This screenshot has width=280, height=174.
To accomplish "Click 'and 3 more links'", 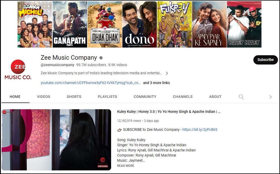I will (x=157, y=83).
